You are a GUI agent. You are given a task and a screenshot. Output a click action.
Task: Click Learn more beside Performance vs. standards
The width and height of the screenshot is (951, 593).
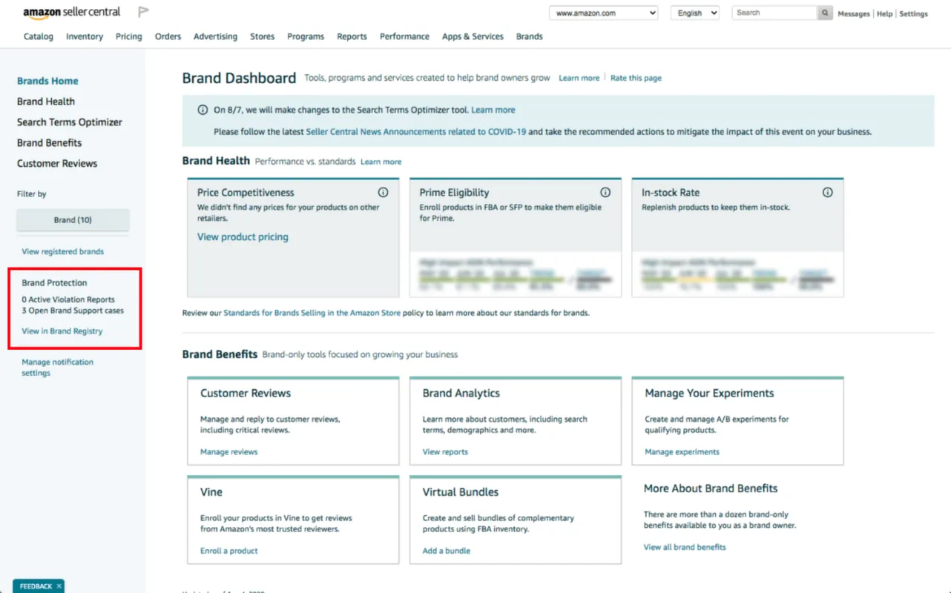(381, 162)
